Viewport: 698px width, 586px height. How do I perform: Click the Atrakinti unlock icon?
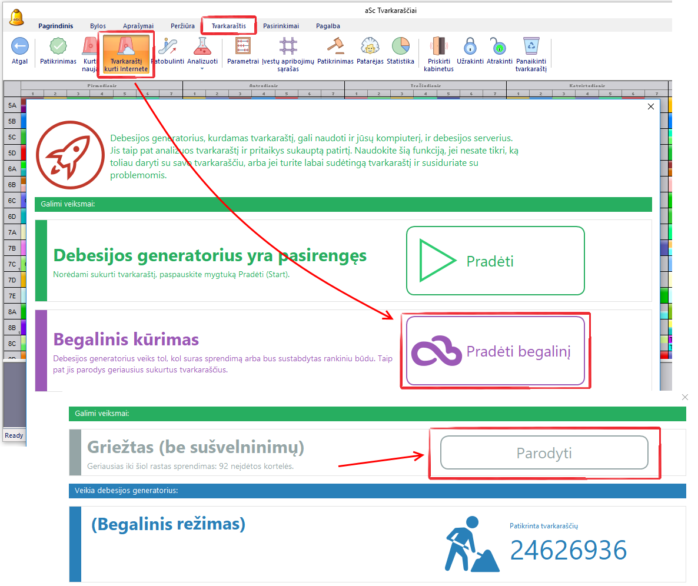click(499, 46)
